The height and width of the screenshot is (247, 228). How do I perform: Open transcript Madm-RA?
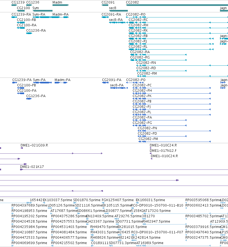tap(61, 14)
